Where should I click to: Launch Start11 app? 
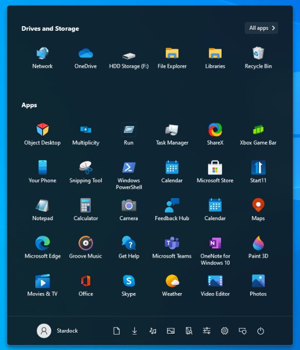point(258,171)
